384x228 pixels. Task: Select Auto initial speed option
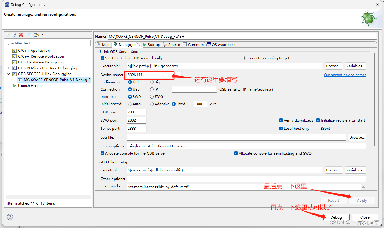[x=130, y=104]
